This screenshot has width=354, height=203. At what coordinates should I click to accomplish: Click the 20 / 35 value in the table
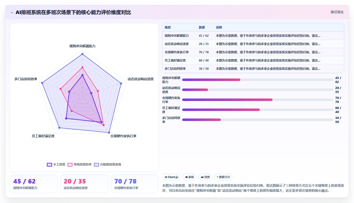tap(204, 44)
